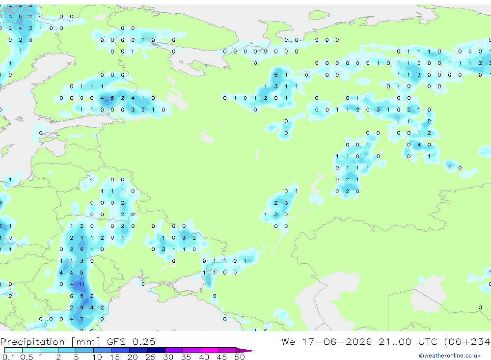This screenshot has width=491, height=360.
Task: Click the legend label 0.1
Action: pyautogui.click(x=8, y=357)
